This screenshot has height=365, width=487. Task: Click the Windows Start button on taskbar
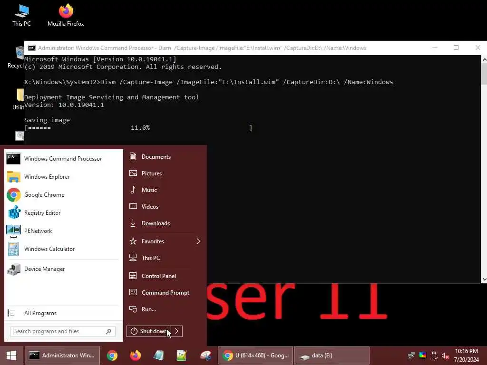click(11, 355)
